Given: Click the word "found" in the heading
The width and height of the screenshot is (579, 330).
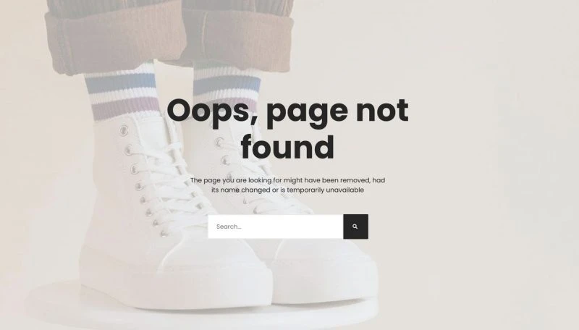Looking at the screenshot, I should (x=287, y=147).
